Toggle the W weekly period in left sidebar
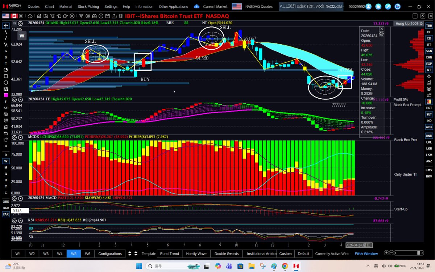Viewport: 435px width, 272px height. pos(6,161)
